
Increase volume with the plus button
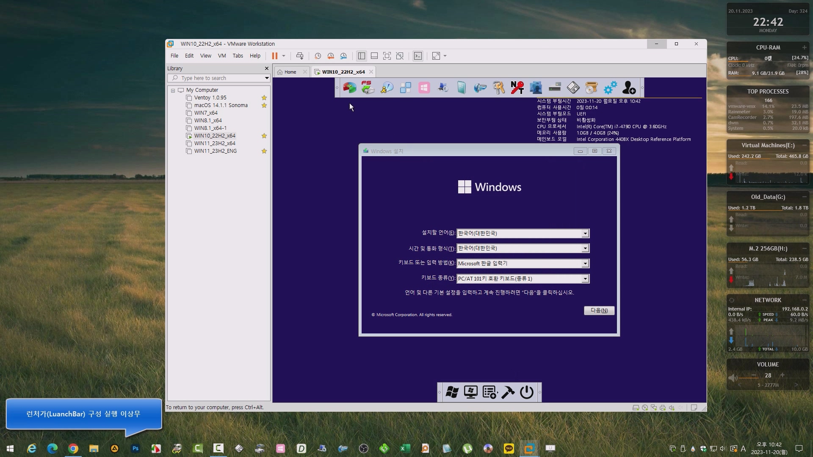pyautogui.click(x=783, y=375)
